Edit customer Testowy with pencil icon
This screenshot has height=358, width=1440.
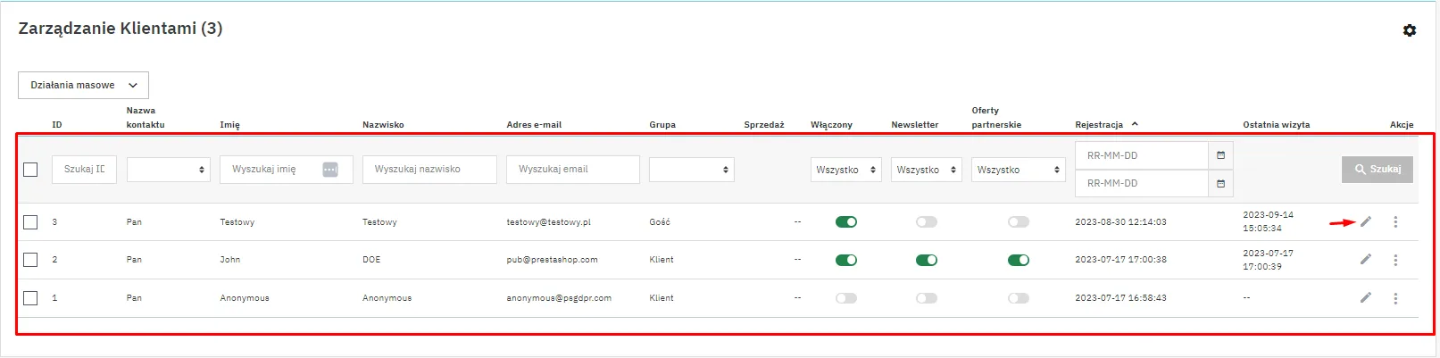(x=1365, y=221)
